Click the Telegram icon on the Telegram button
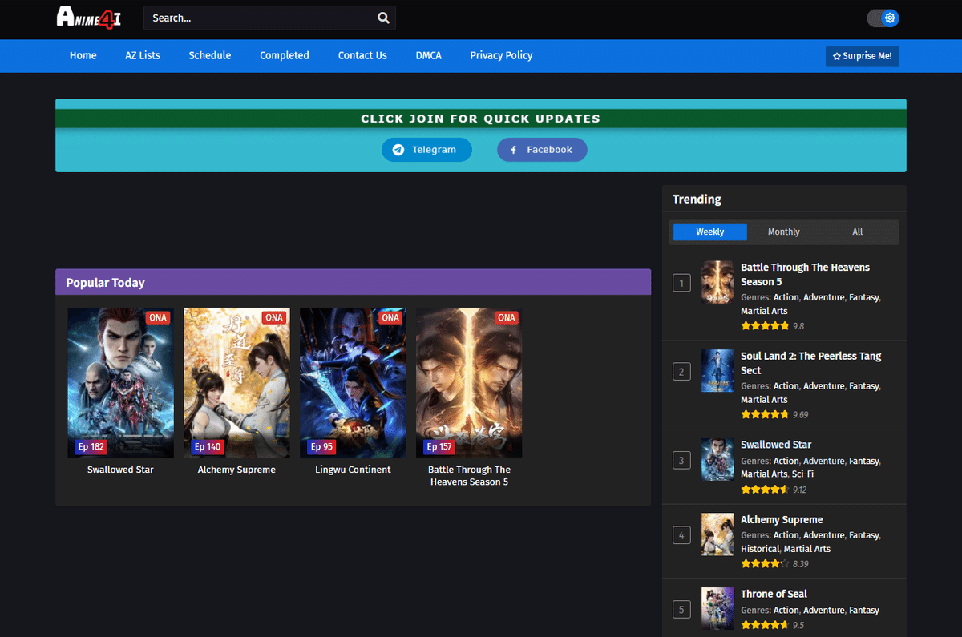962x637 pixels. (398, 150)
